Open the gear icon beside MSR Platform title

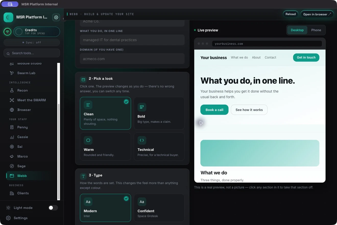(56, 17)
